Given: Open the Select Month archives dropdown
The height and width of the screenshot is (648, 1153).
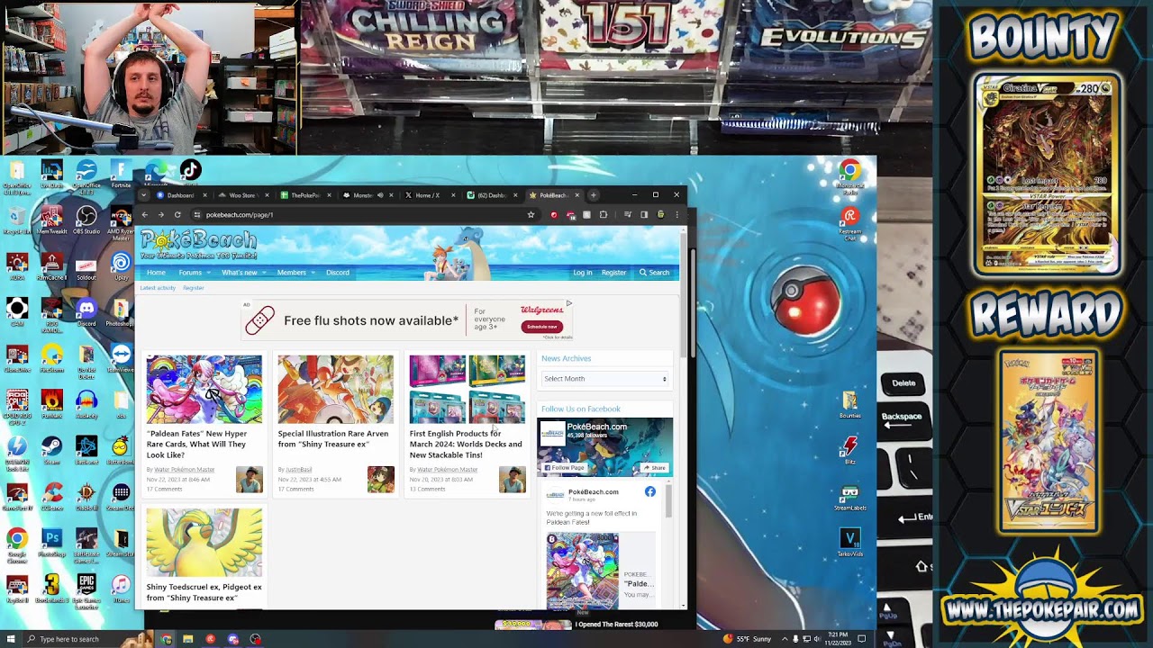Looking at the screenshot, I should pos(605,379).
